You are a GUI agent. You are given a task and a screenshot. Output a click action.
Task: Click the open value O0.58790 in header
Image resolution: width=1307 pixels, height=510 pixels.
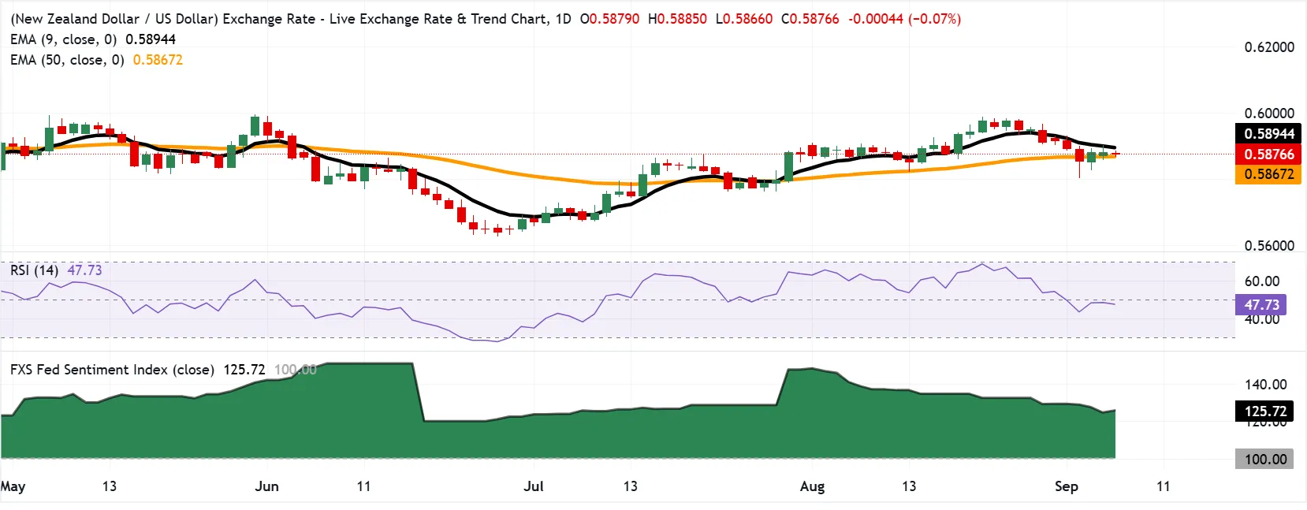tap(609, 19)
